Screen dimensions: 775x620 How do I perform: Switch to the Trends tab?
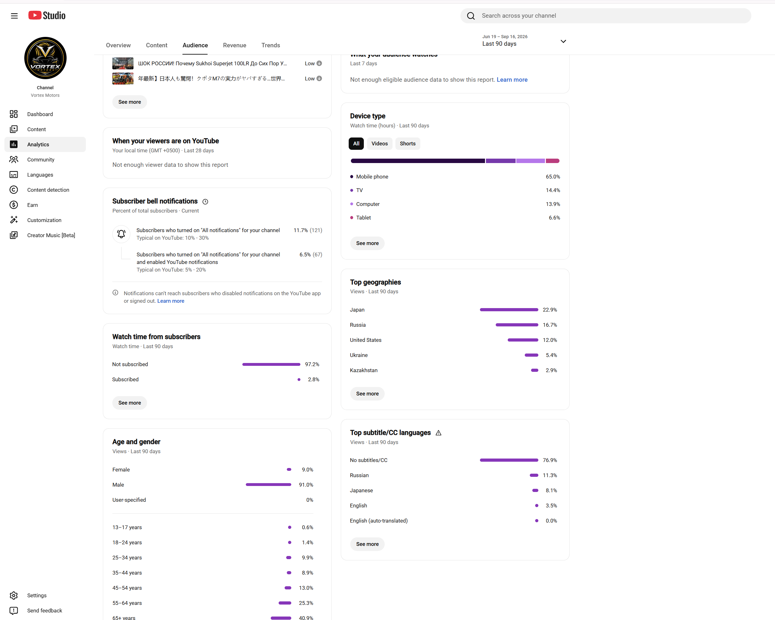[x=270, y=45]
